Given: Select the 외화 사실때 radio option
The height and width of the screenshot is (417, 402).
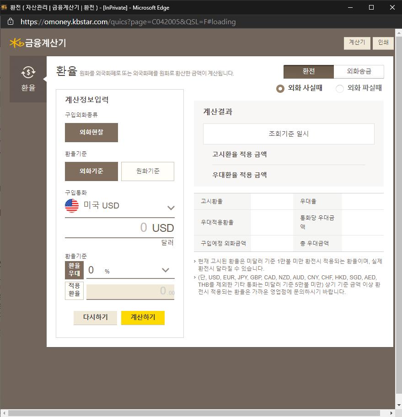Looking at the screenshot, I should click(x=280, y=88).
